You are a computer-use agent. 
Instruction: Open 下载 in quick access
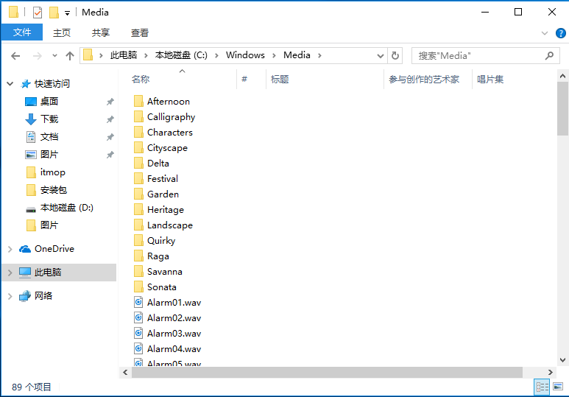pyautogui.click(x=49, y=119)
